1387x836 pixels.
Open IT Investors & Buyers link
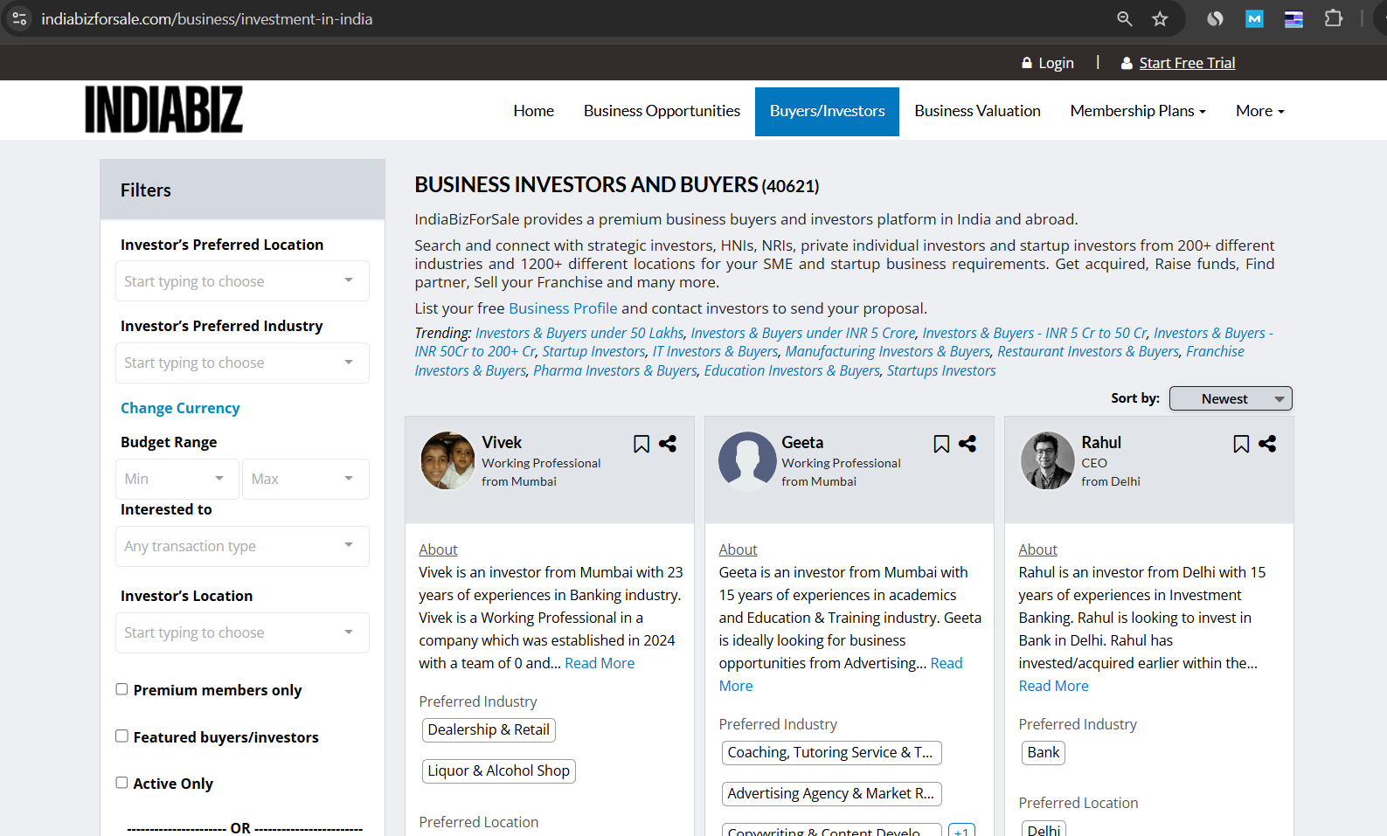[x=715, y=351]
